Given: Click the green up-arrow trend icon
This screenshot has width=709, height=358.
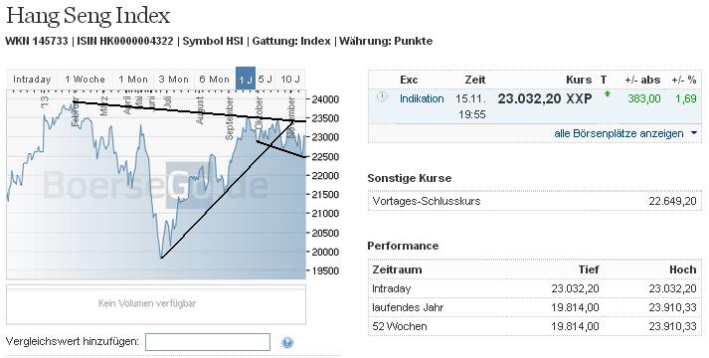Looking at the screenshot, I should [608, 94].
